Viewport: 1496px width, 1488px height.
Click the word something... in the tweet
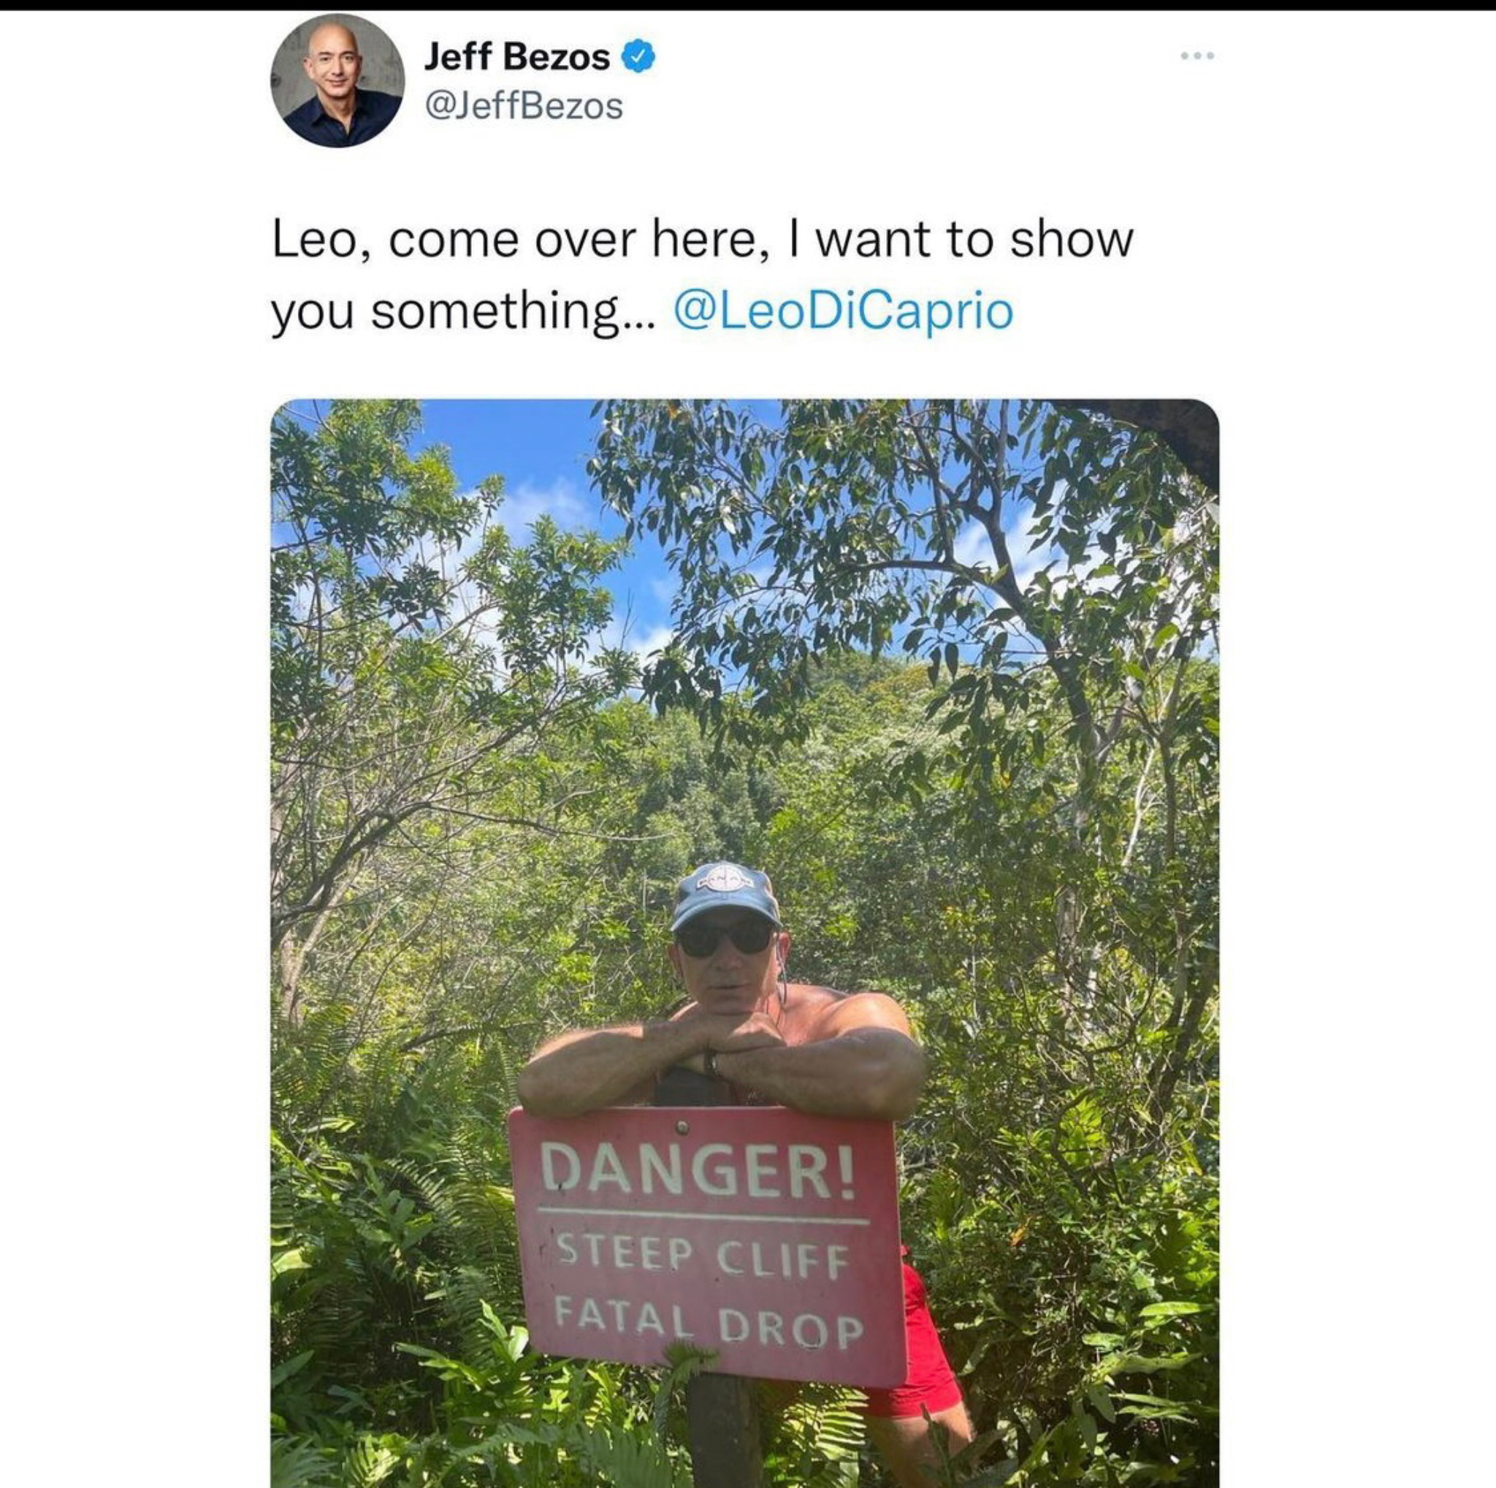coord(514,311)
